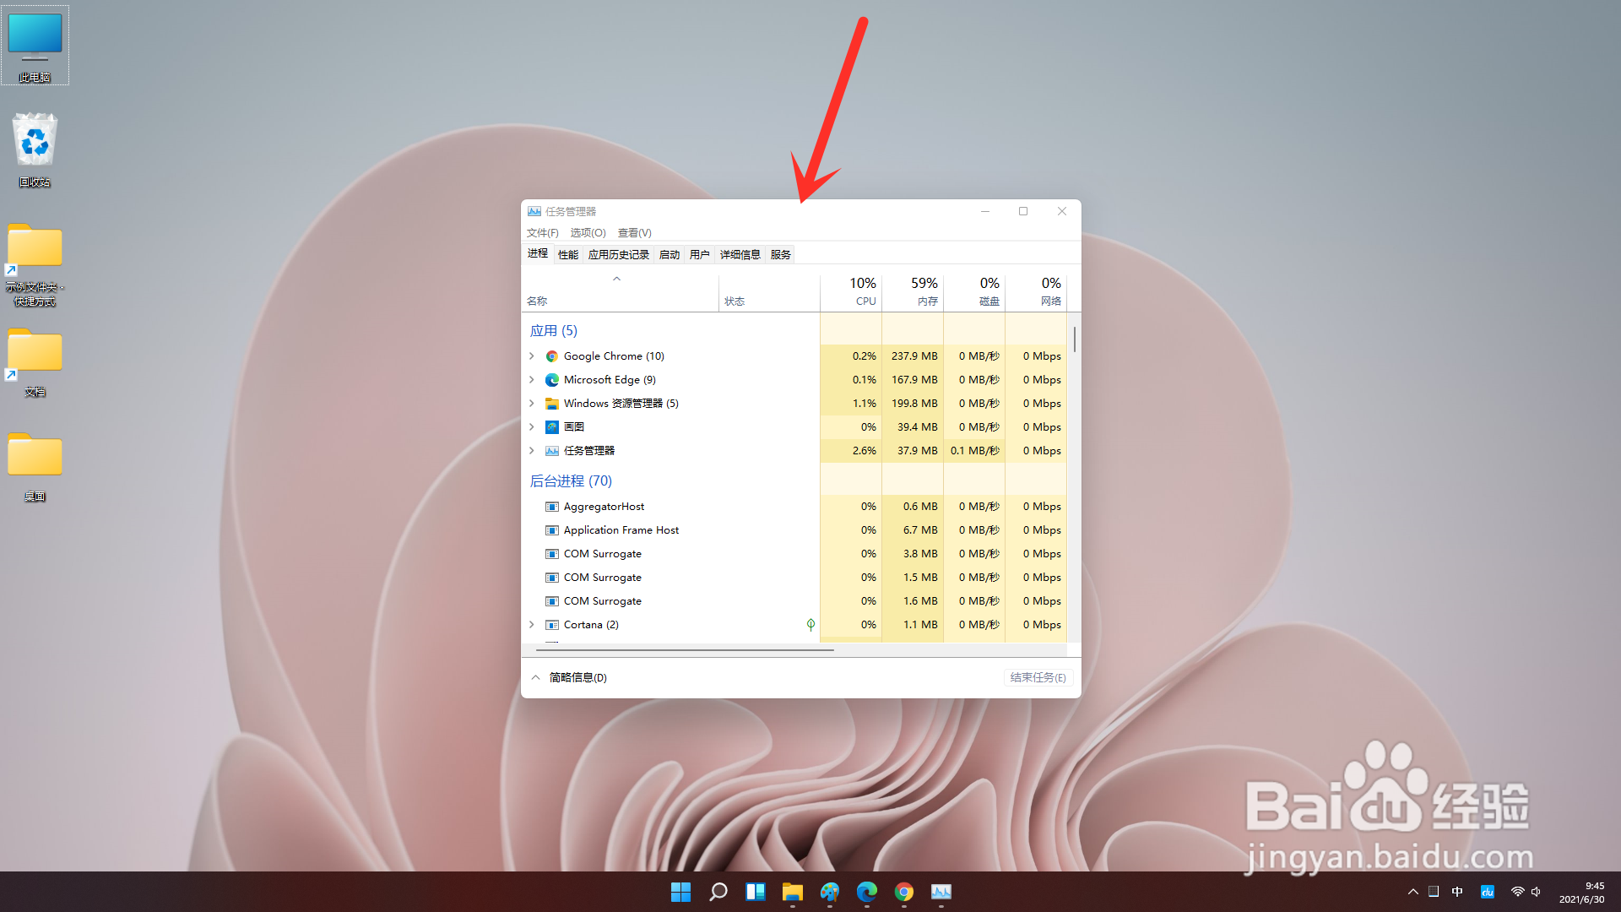This screenshot has height=912, width=1621.
Task: Open the 选项(O) menu
Action: pyautogui.click(x=588, y=233)
